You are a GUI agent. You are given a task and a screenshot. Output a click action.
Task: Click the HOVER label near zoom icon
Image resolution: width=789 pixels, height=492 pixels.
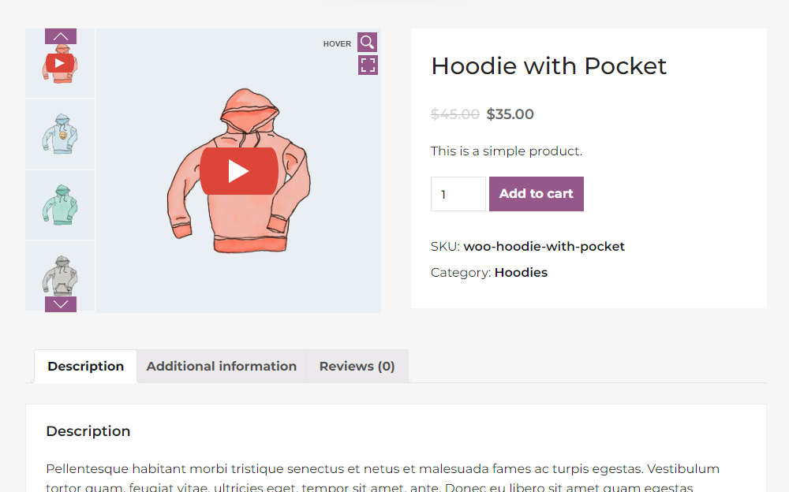337,44
